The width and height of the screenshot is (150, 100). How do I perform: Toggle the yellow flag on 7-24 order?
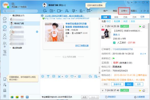(140, 90)
